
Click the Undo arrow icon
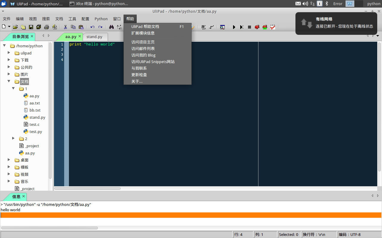click(92, 27)
